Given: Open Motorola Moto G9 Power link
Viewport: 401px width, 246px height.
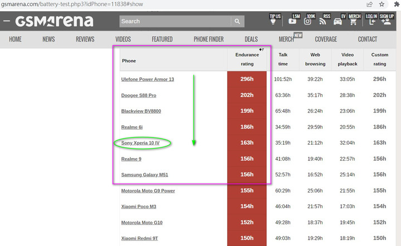Looking at the screenshot, I should [x=148, y=190].
